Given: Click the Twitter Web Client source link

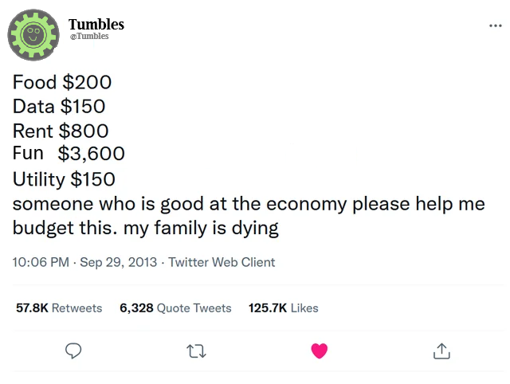Looking at the screenshot, I should tap(222, 262).
